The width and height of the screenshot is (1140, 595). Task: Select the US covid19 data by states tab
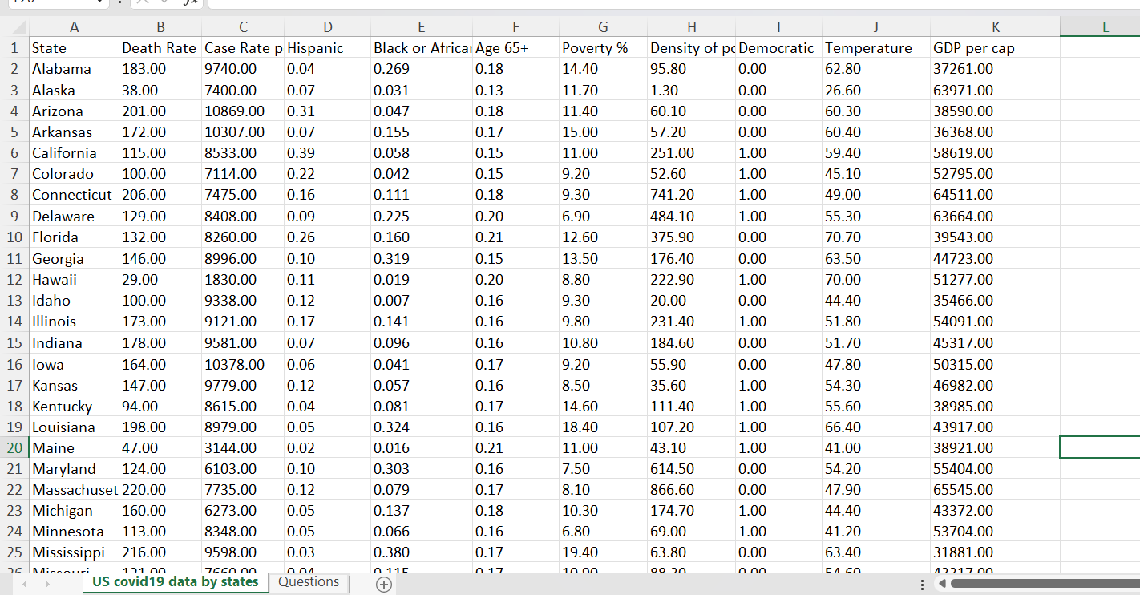tap(175, 584)
